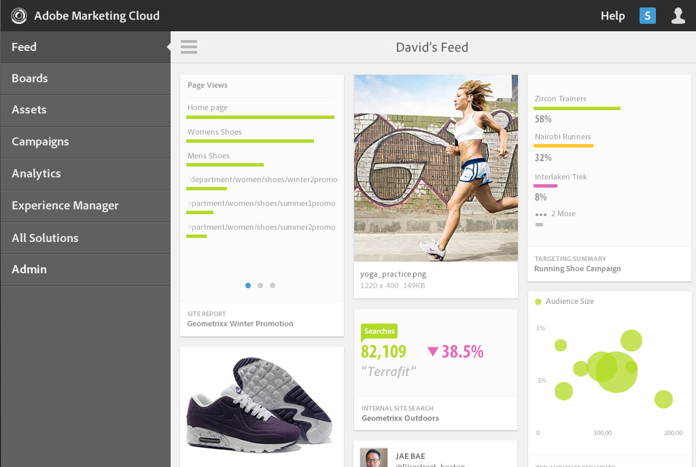696x467 pixels.
Task: Open the Geometrixx Winter Promotion report
Action: click(x=240, y=324)
